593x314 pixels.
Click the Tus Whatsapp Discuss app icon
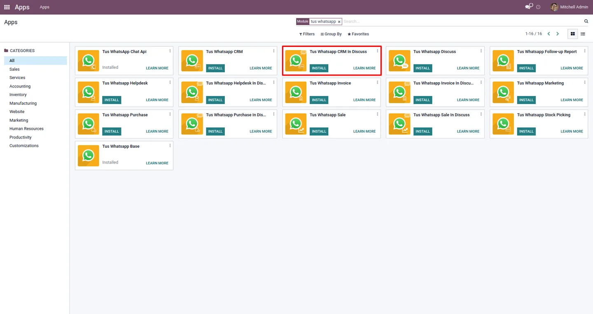click(x=399, y=61)
